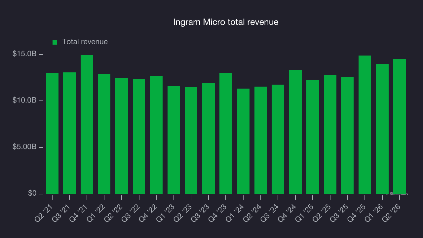Screen dimensions: 423x238
Task: Click the $15.0B y-axis label
Action: point(24,54)
